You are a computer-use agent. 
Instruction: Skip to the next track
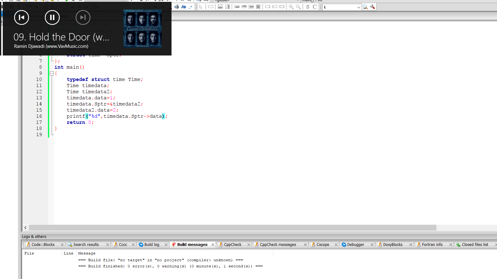(83, 17)
